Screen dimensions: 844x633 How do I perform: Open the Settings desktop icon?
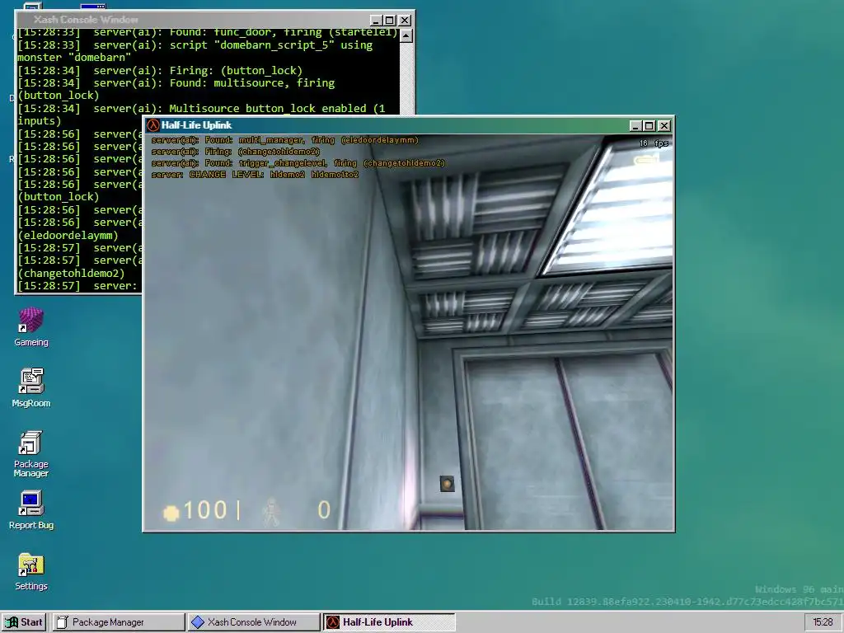[30, 571]
